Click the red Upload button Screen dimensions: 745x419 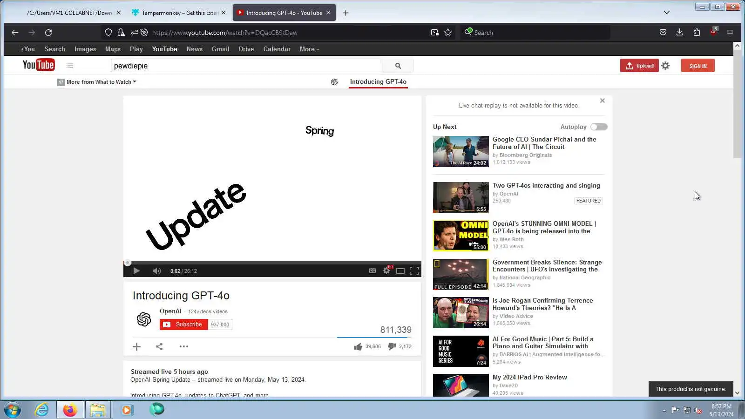(x=639, y=66)
